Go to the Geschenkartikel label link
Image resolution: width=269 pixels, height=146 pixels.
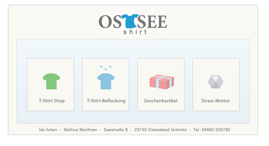[161, 101]
